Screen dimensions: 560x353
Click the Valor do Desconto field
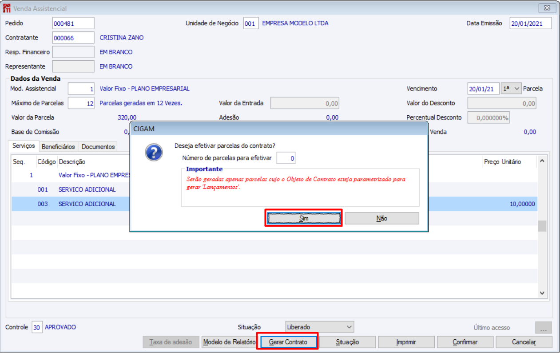pos(502,103)
